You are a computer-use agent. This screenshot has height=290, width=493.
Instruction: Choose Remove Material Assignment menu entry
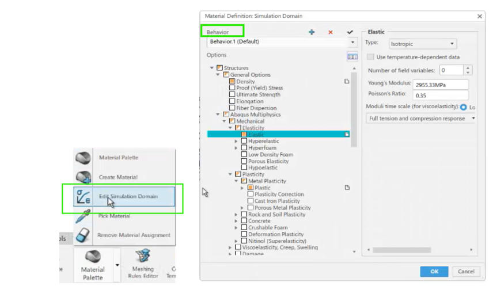tap(124, 235)
